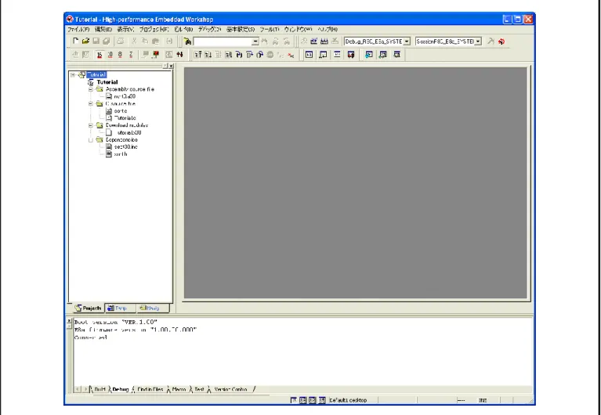The height and width of the screenshot is (415, 601).
Task: Click the red breakpoint toggle icon
Action: point(156,55)
